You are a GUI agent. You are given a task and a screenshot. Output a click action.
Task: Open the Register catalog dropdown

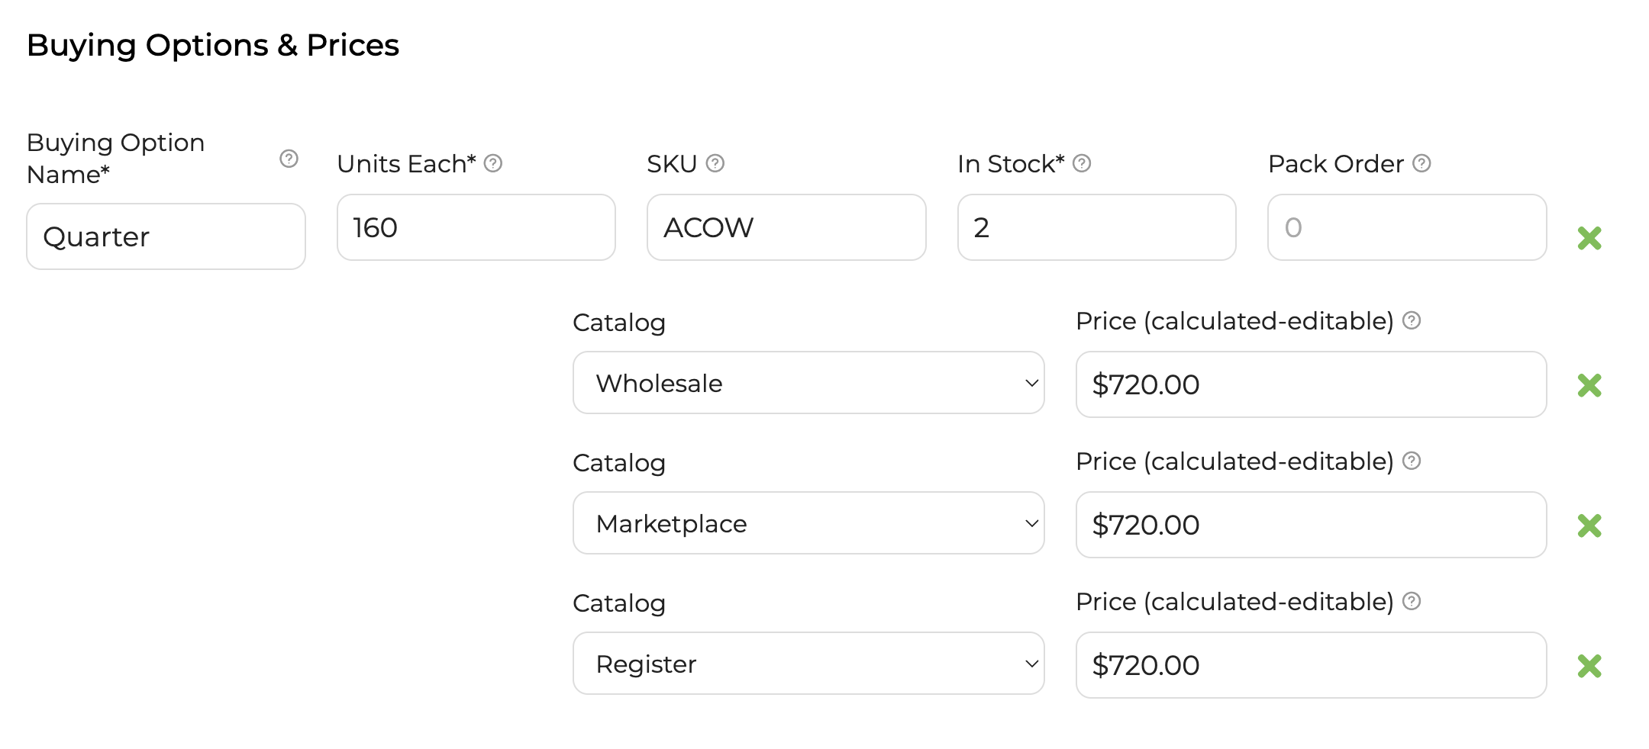(x=808, y=664)
